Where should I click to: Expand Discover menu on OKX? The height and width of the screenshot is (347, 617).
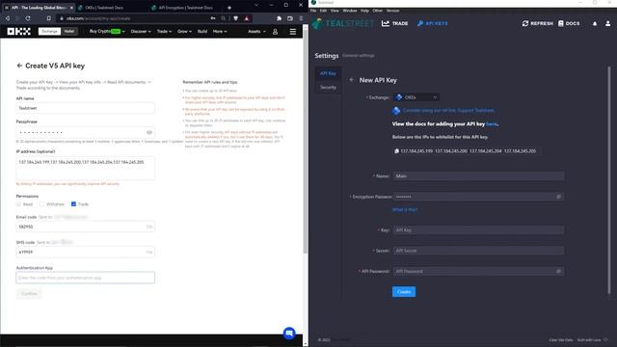pos(141,32)
